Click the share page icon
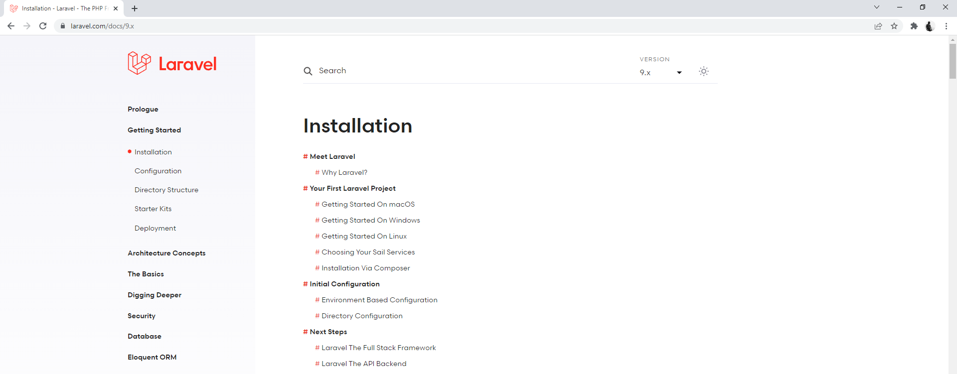The height and width of the screenshot is (374, 957). (x=878, y=26)
